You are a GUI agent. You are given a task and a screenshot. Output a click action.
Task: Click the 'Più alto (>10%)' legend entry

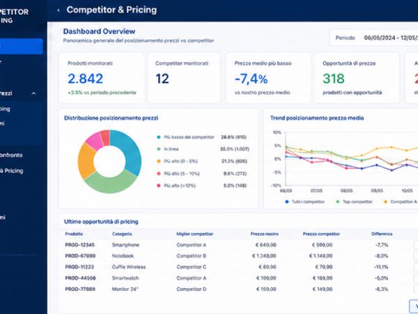(176, 186)
